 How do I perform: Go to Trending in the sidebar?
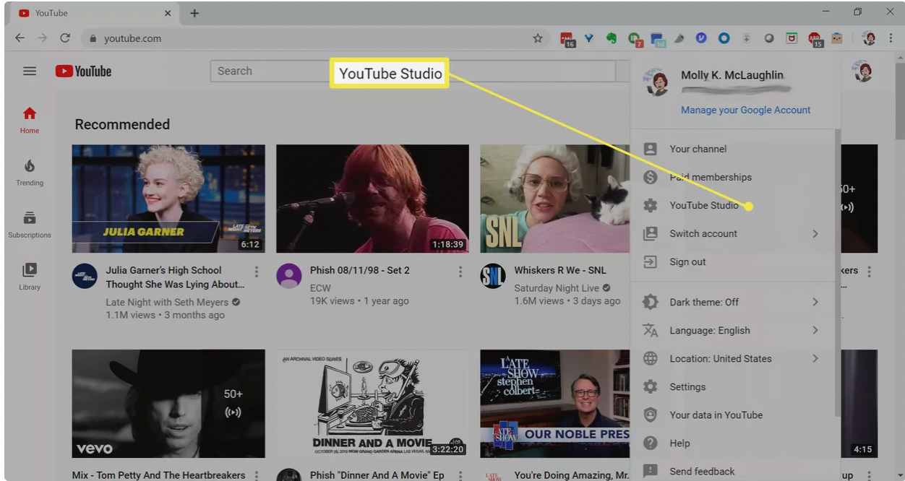(30, 173)
